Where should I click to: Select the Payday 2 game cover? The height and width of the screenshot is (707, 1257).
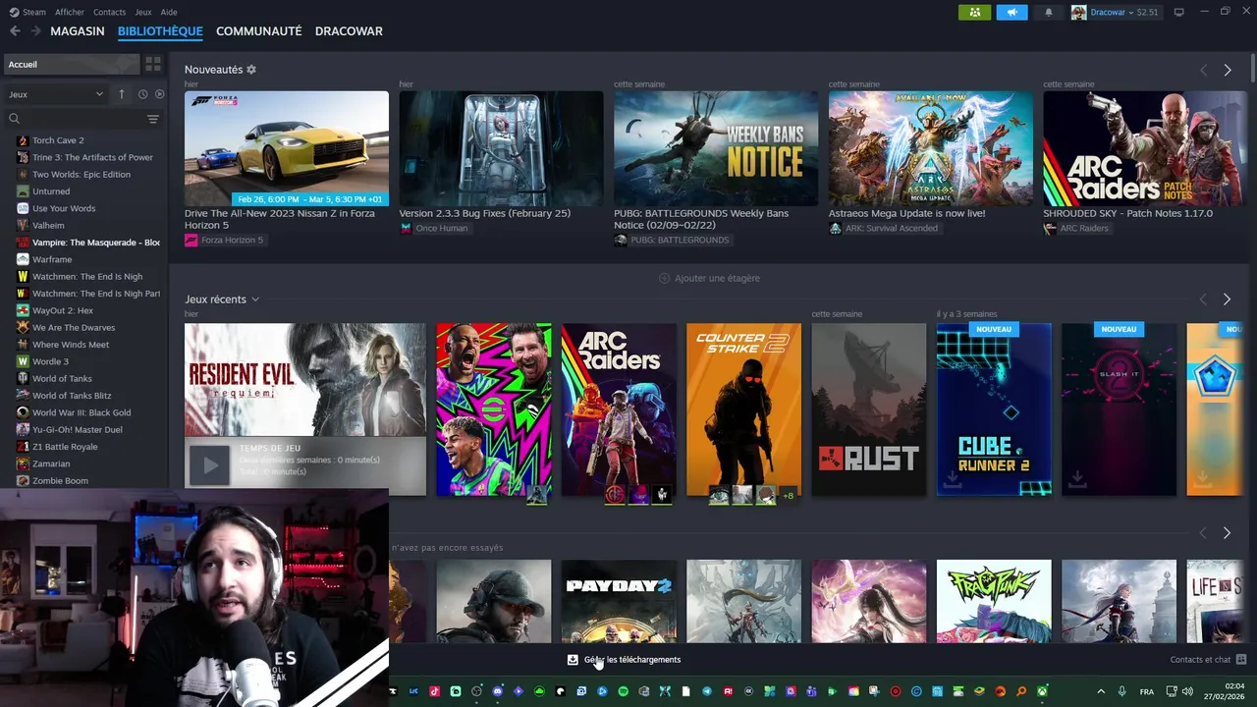pos(619,602)
